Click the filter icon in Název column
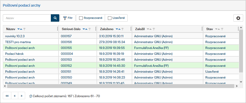The width and height of the screenshot is (246, 103). point(24,29)
